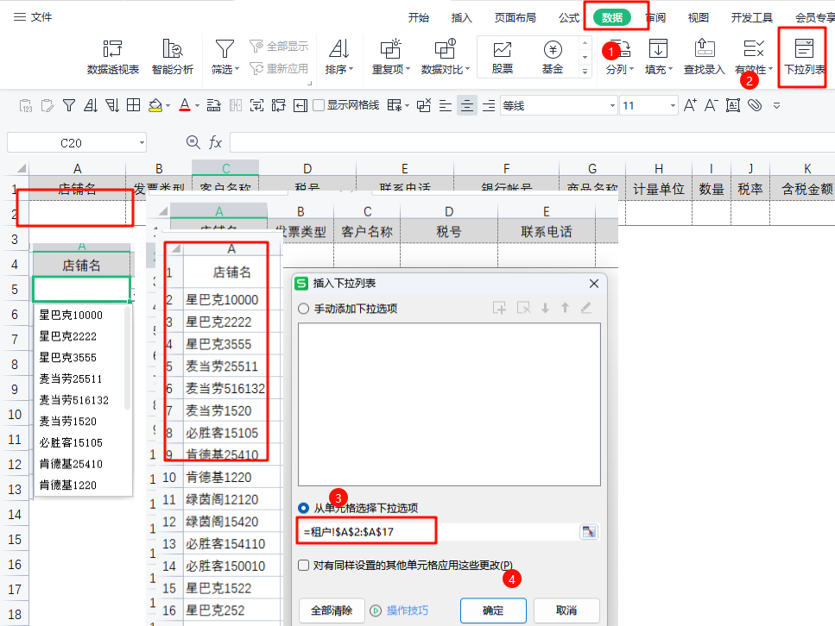Click the sort descending icon in quick toolbar
The height and width of the screenshot is (626, 835).
coord(112,105)
